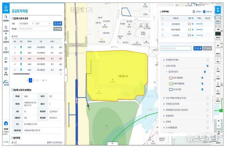Adjust the 시유지활용형 transparency slider
226x148 pixels.
tap(199, 24)
